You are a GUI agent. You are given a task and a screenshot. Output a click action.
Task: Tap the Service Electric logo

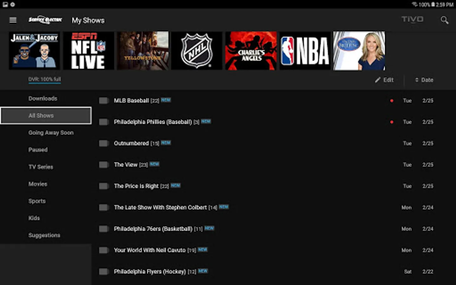[x=45, y=20]
